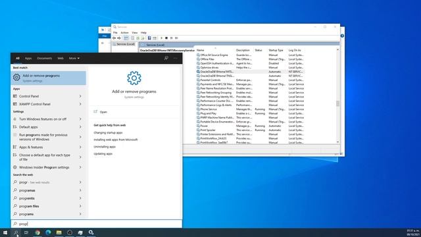Switch to Apps search tab
This screenshot has height=237, width=421.
[x=28, y=58]
